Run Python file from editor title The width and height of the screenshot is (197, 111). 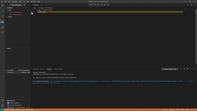pos(188,5)
